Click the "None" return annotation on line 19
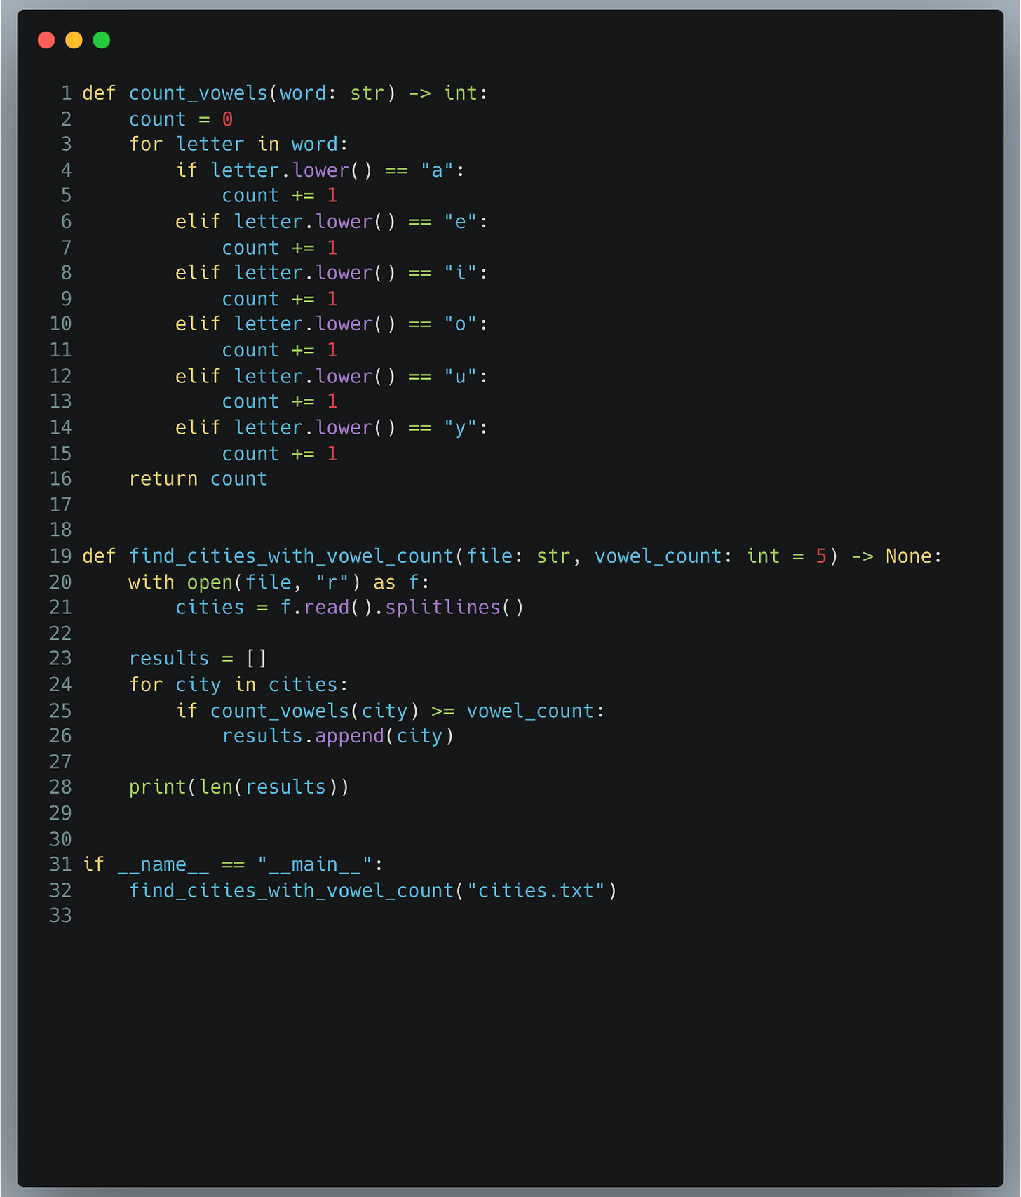The image size is (1021, 1197). (x=909, y=556)
